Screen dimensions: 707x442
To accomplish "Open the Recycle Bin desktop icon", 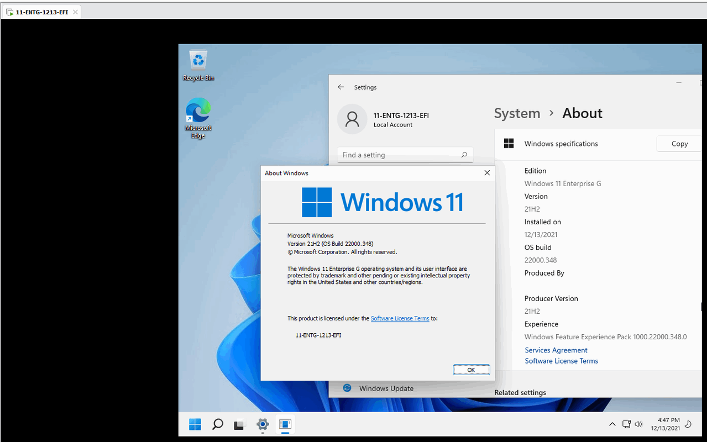I will coord(198,65).
